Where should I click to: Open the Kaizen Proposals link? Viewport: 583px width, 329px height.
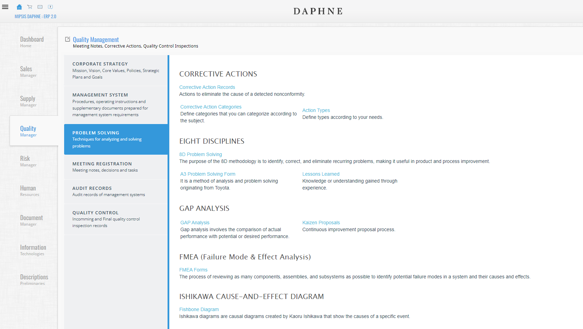(321, 223)
